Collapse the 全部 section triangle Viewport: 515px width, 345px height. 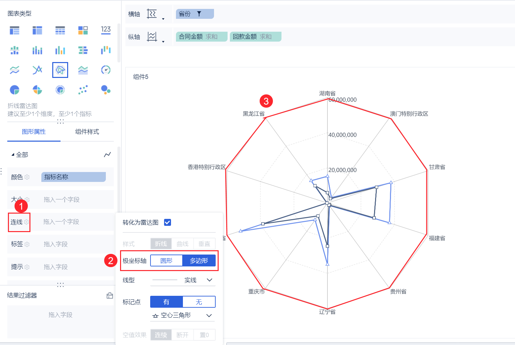pyautogui.click(x=13, y=155)
